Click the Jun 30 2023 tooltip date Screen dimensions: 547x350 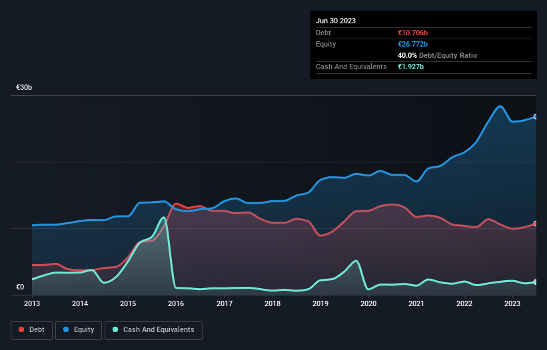336,21
